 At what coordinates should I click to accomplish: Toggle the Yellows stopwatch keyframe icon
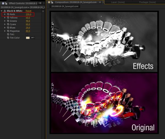click(x=8, y=18)
